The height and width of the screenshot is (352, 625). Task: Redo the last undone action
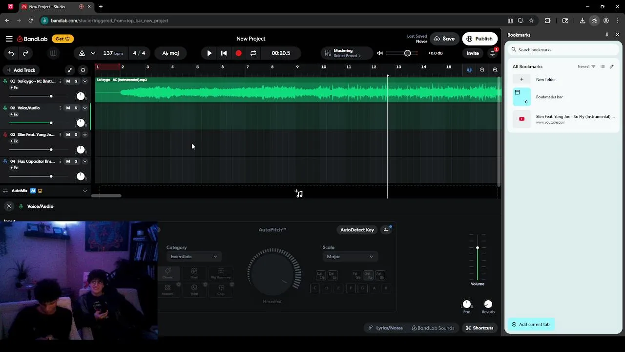point(26,53)
